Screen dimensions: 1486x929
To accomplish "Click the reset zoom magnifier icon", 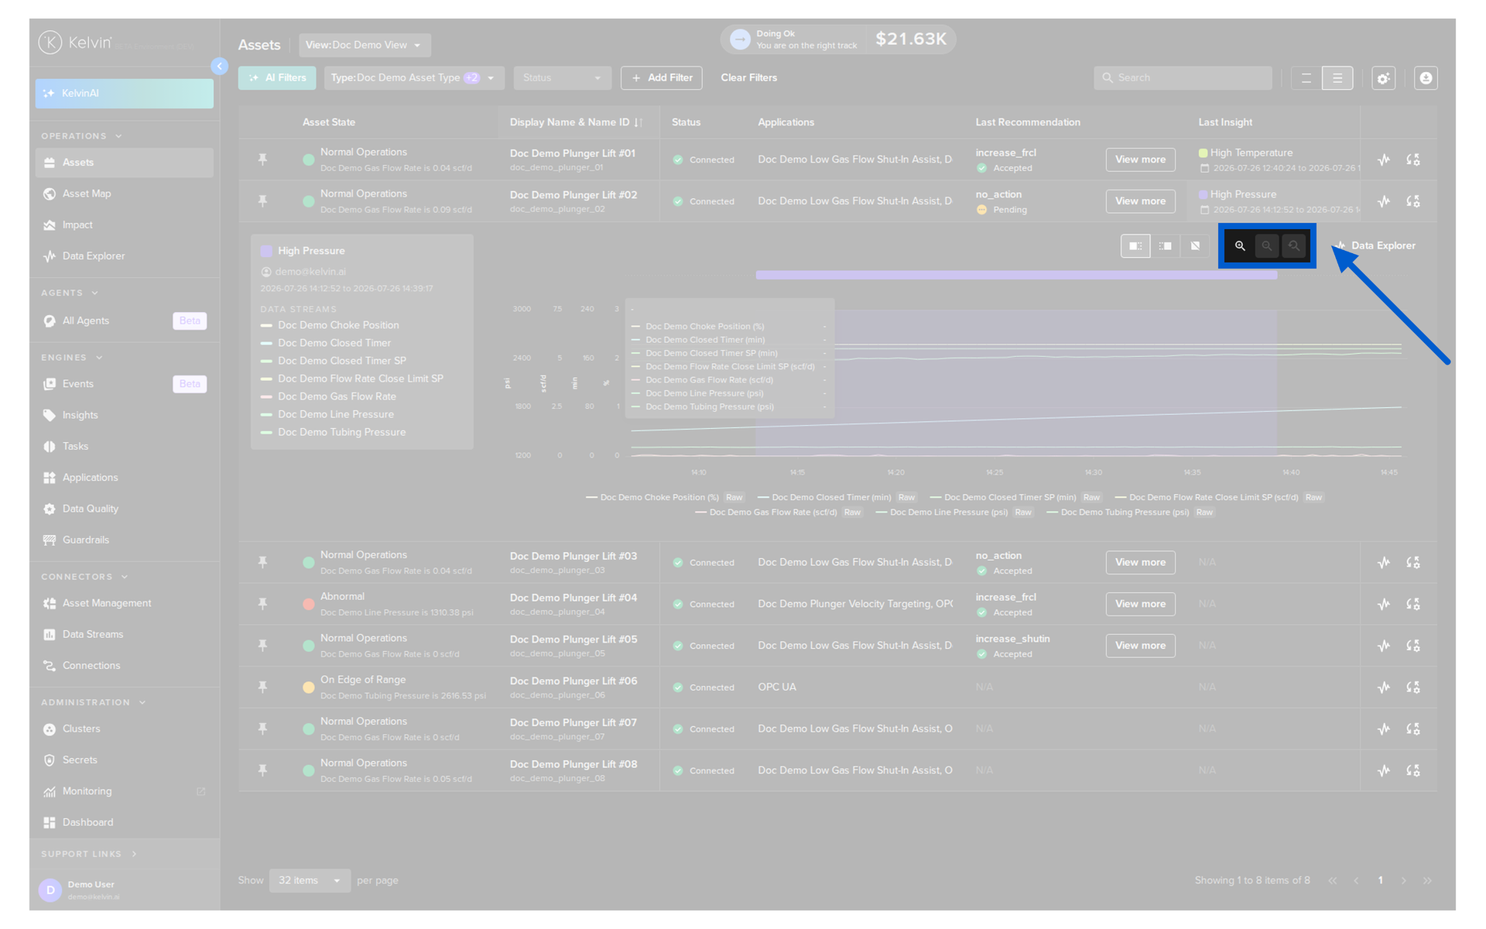I will 1293,246.
